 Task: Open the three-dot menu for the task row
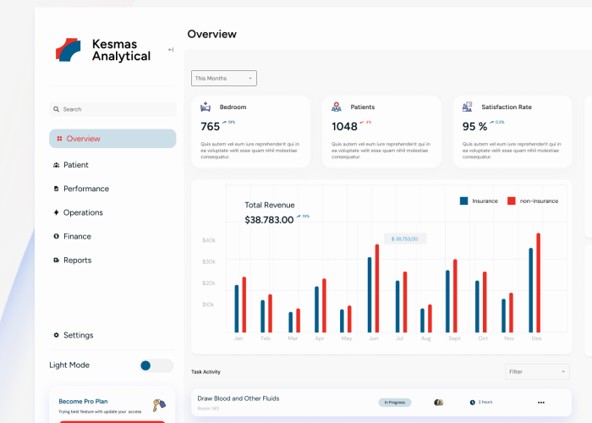point(541,403)
